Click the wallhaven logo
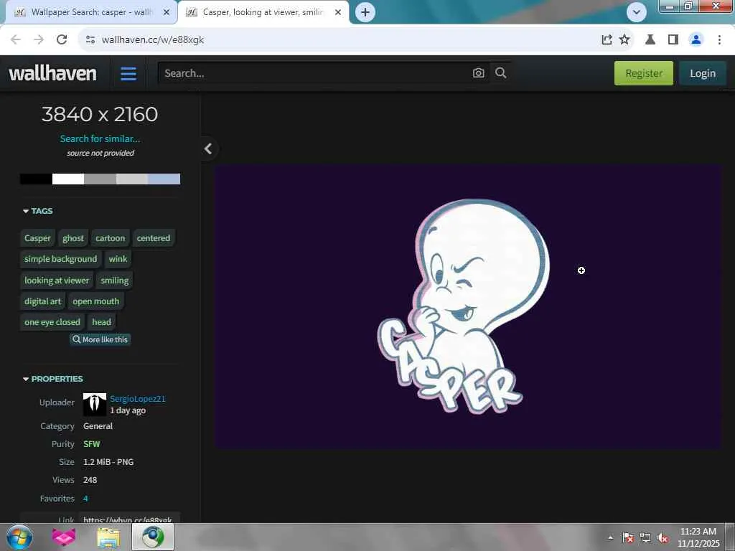Image resolution: width=735 pixels, height=551 pixels. tap(52, 74)
